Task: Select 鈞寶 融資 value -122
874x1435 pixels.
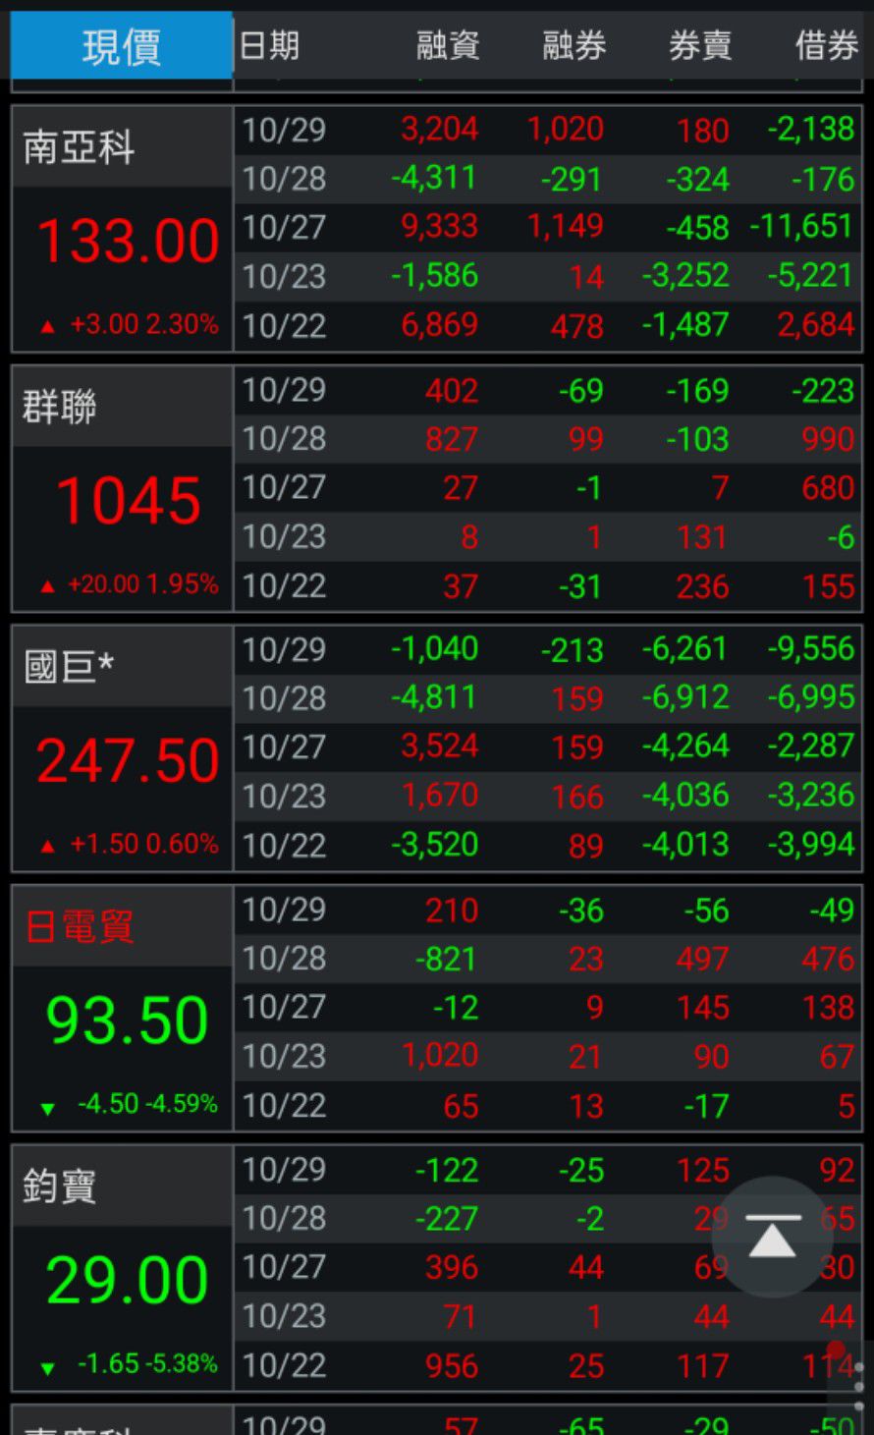Action: pos(446,1170)
